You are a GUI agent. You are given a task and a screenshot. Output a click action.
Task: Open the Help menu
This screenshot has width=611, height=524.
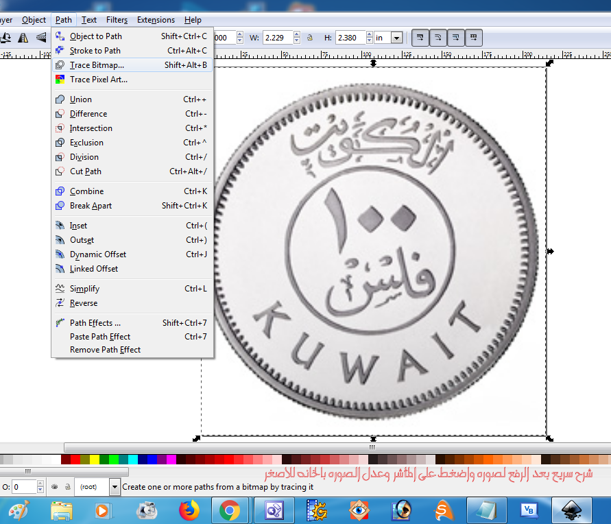click(x=193, y=20)
